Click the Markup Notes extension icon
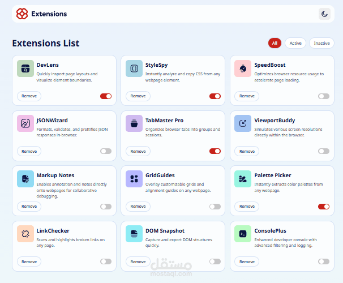 point(25,179)
